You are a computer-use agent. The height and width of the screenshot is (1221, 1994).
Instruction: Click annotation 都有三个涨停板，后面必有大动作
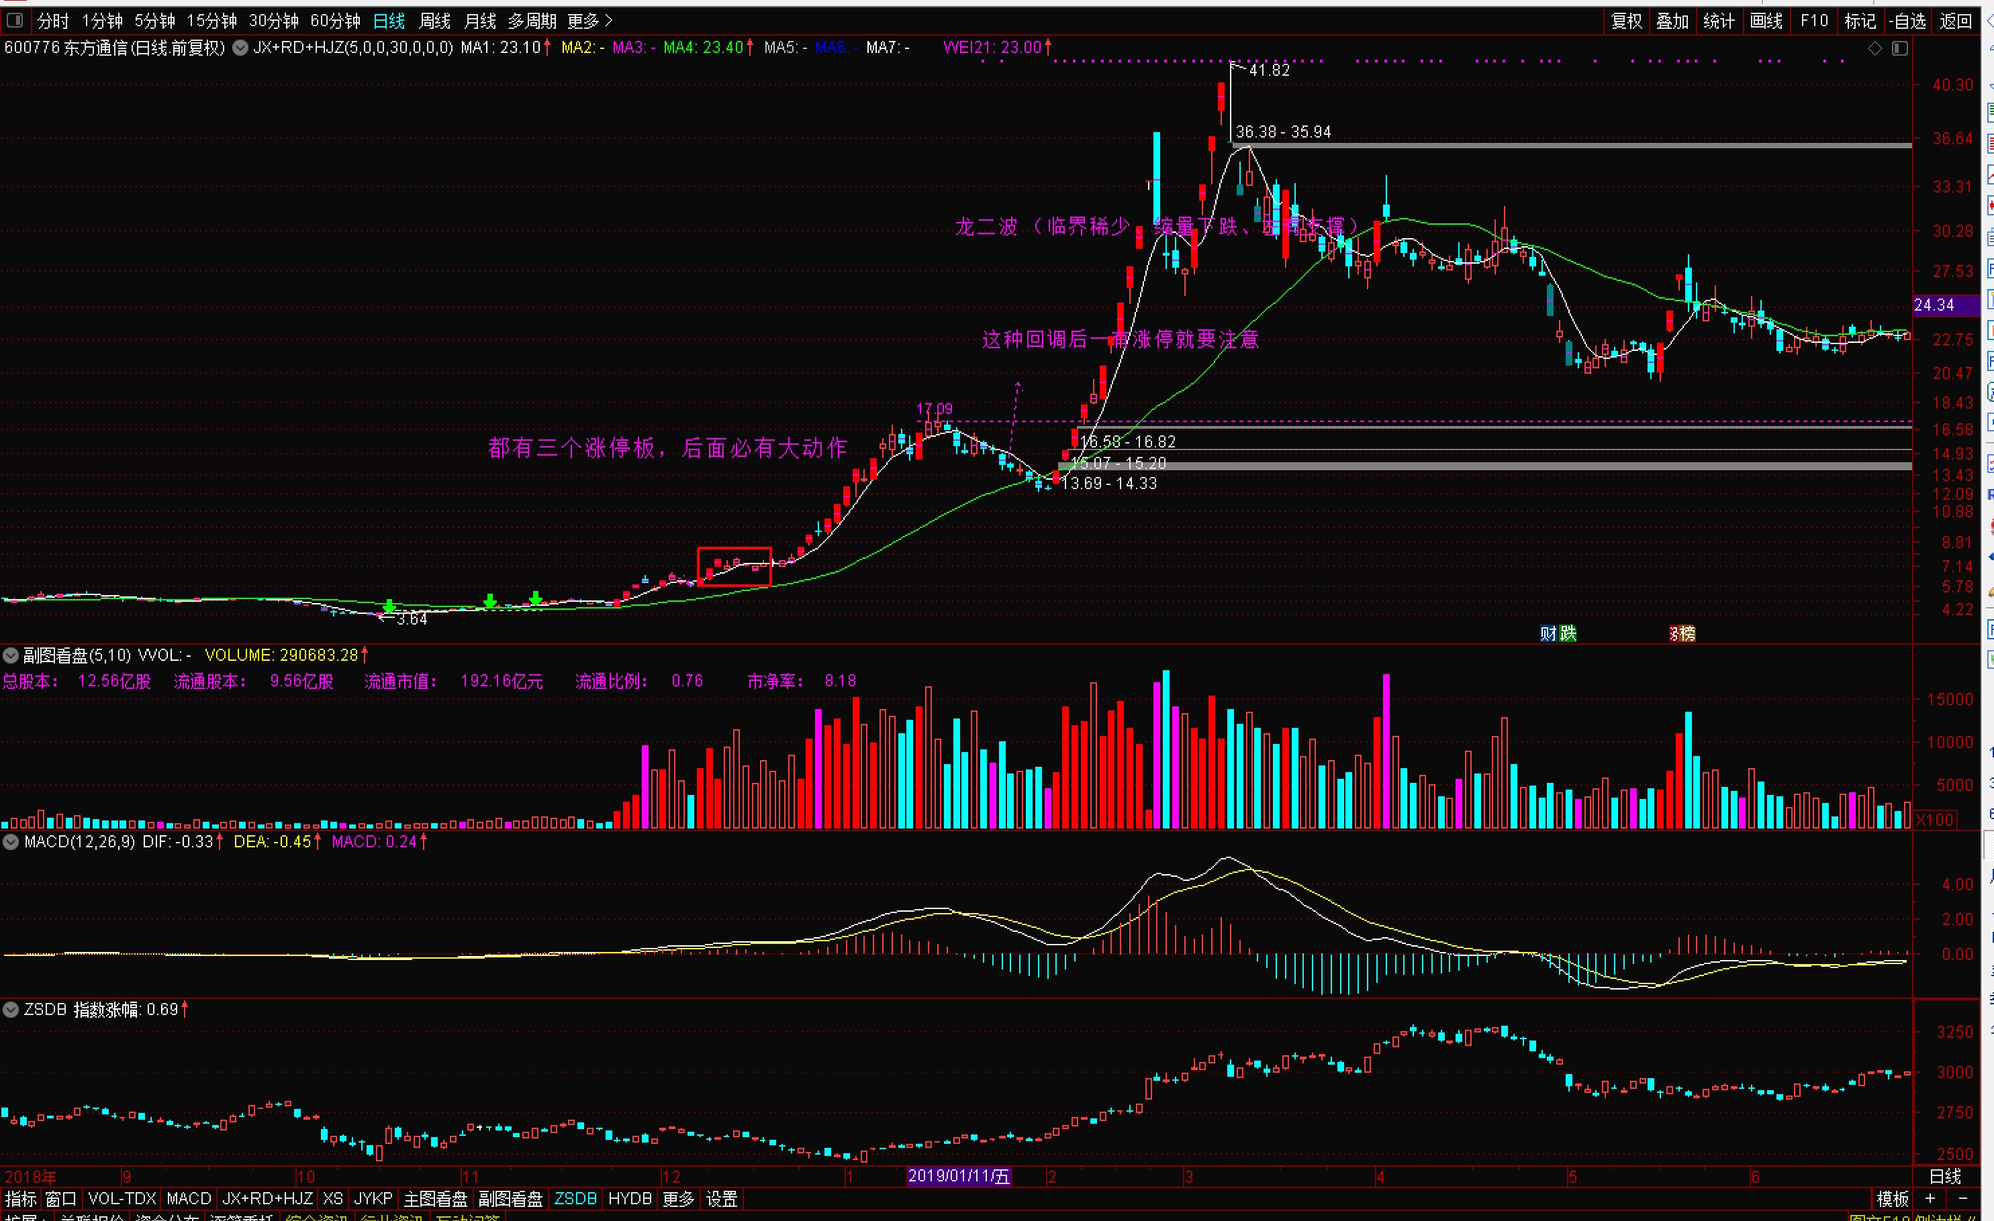pyautogui.click(x=667, y=448)
